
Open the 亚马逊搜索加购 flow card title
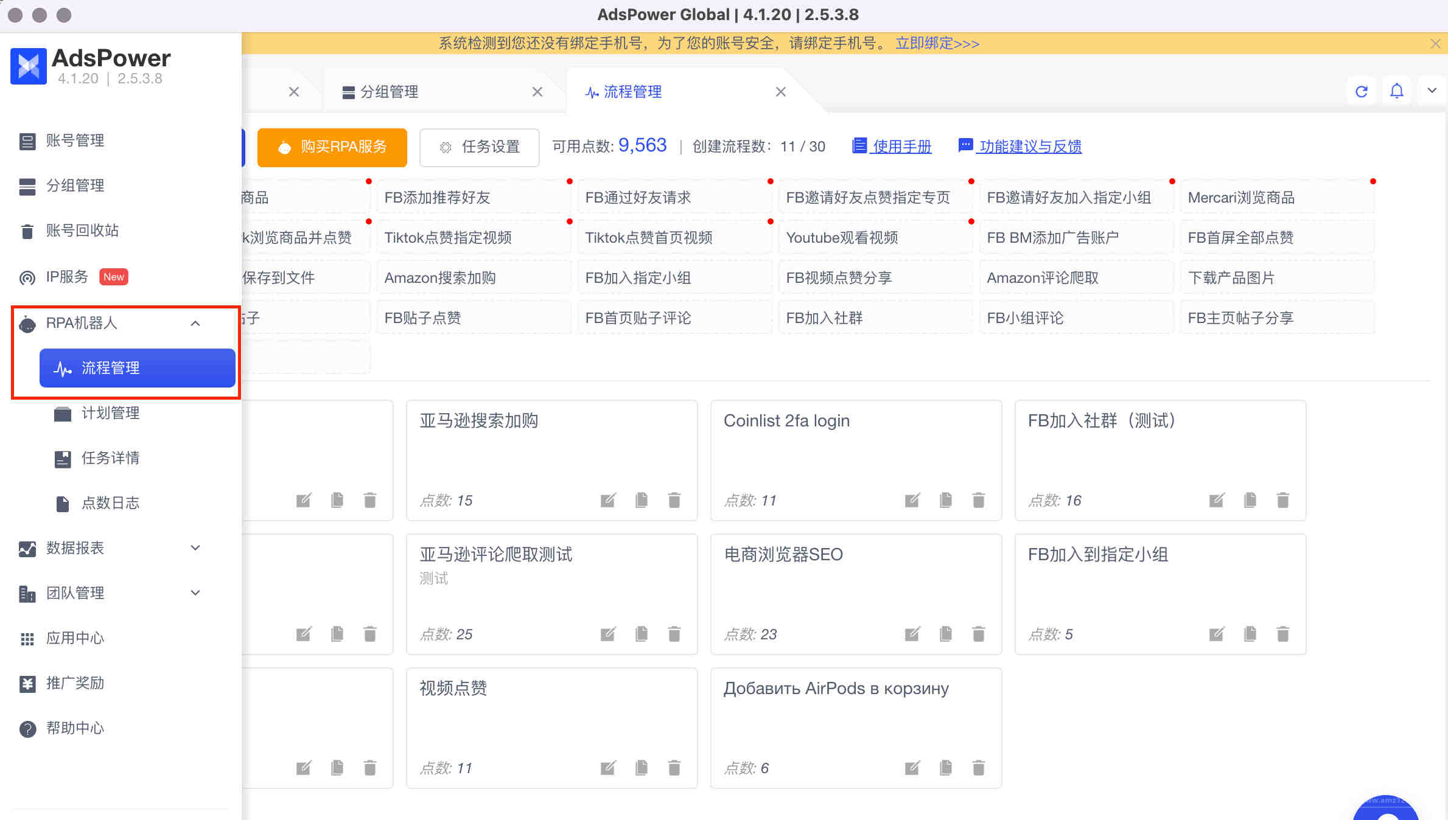478,421
